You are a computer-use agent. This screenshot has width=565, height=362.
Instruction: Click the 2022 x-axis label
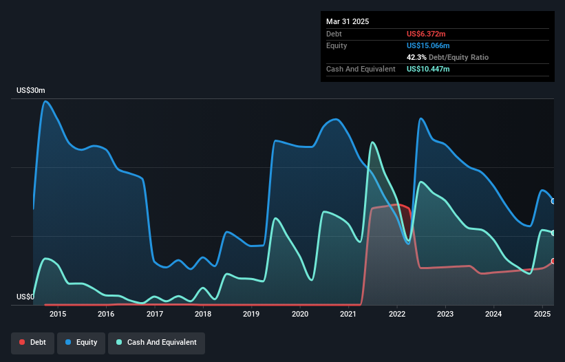tap(396, 314)
